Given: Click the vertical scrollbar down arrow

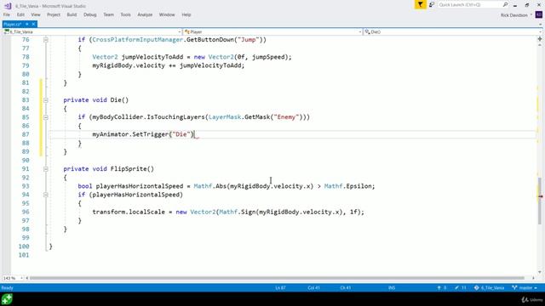Looking at the screenshot, I should tap(540, 272).
